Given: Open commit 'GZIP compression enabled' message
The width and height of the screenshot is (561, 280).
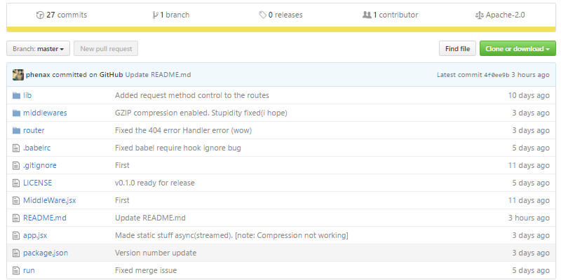Looking at the screenshot, I should pyautogui.click(x=201, y=113).
